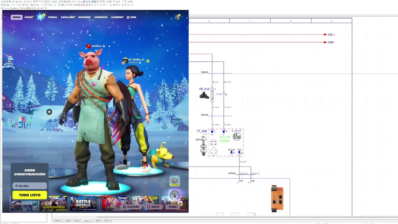The height and width of the screenshot is (224, 398).
Task: Click the MI_PERR4_01 teammate name
Action: (x=136, y=59)
